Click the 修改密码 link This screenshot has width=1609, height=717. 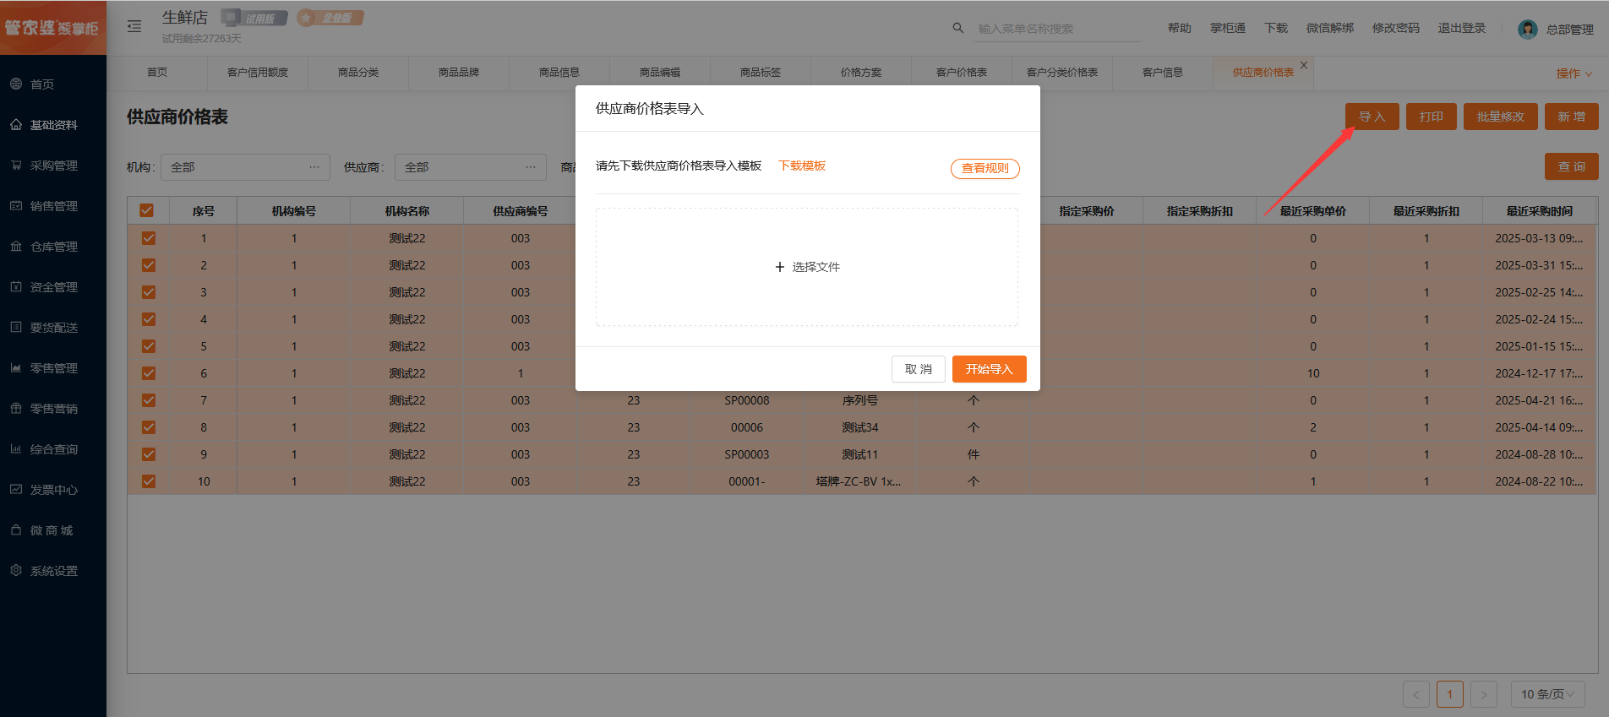1396,28
